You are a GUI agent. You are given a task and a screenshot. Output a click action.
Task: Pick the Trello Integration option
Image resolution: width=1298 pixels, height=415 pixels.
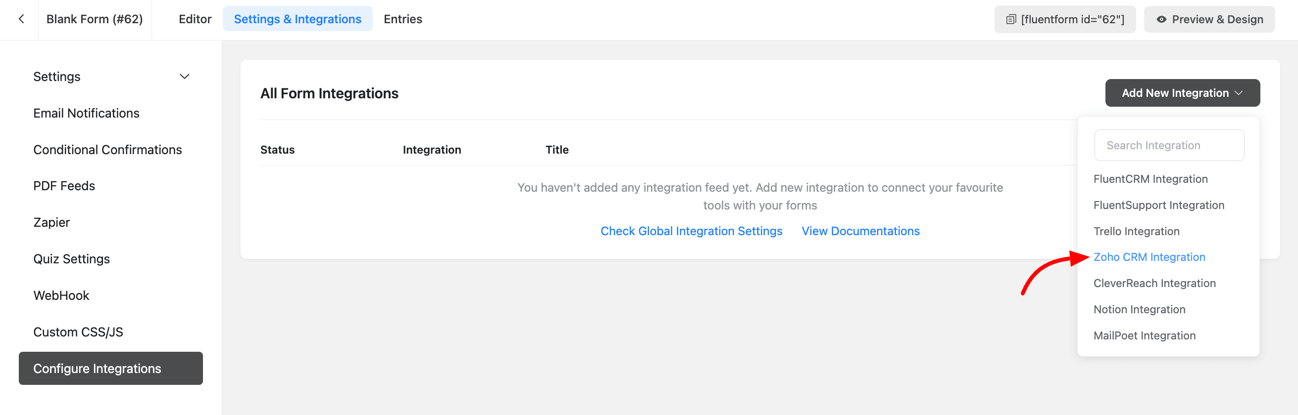pos(1136,231)
